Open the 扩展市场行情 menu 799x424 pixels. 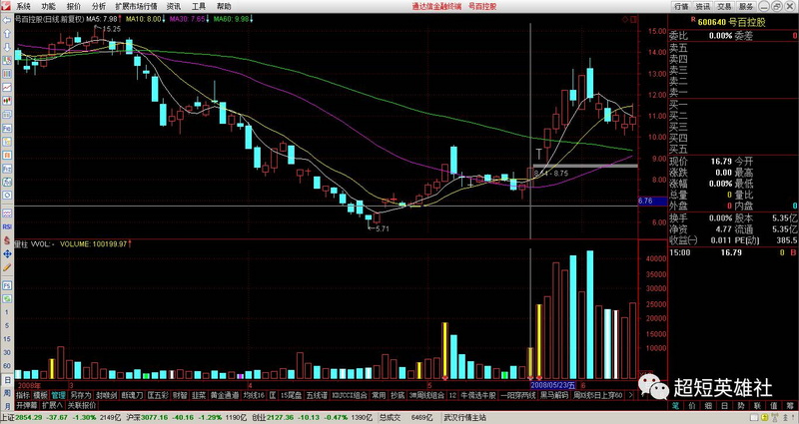click(136, 6)
